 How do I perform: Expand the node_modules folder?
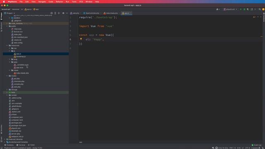[x=7, y=24]
